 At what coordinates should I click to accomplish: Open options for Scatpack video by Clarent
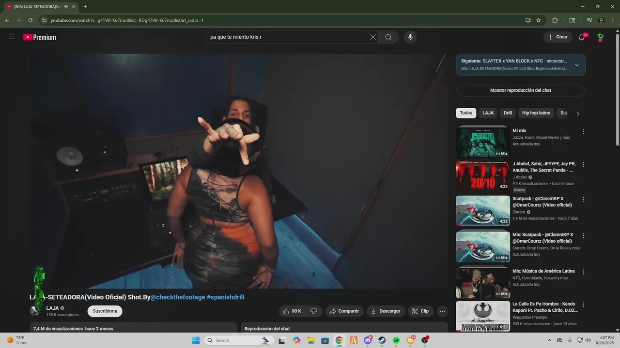tap(583, 200)
